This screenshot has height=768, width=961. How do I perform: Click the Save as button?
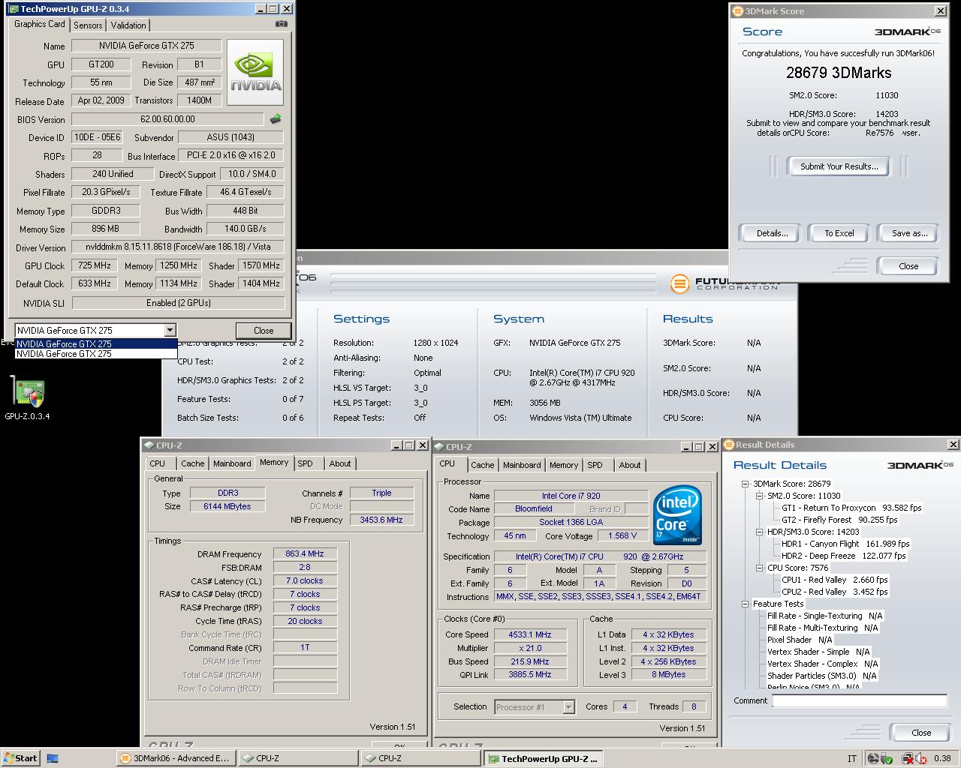coord(909,233)
